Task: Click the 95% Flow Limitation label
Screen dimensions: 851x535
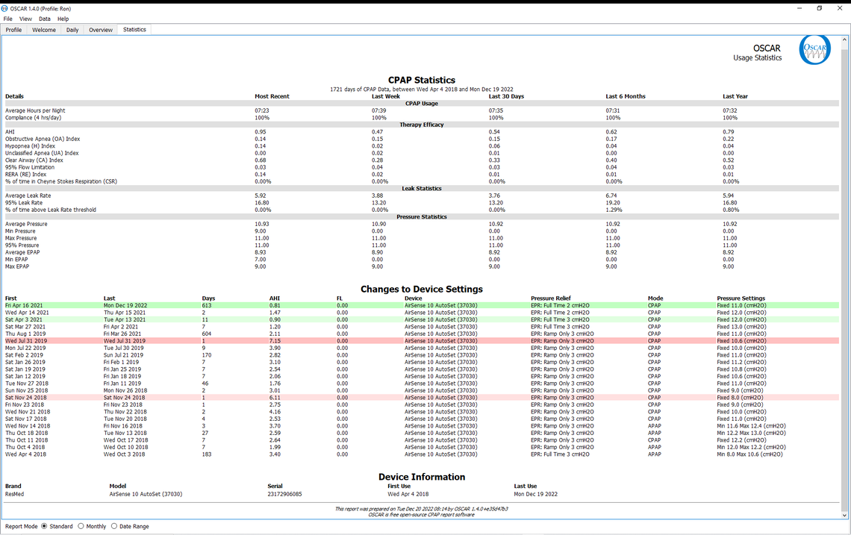Action: [30, 167]
